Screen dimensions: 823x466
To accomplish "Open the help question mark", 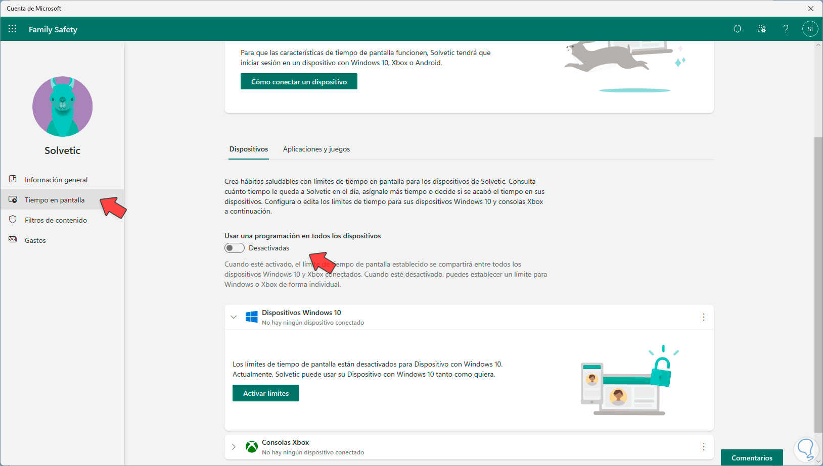I will [786, 29].
